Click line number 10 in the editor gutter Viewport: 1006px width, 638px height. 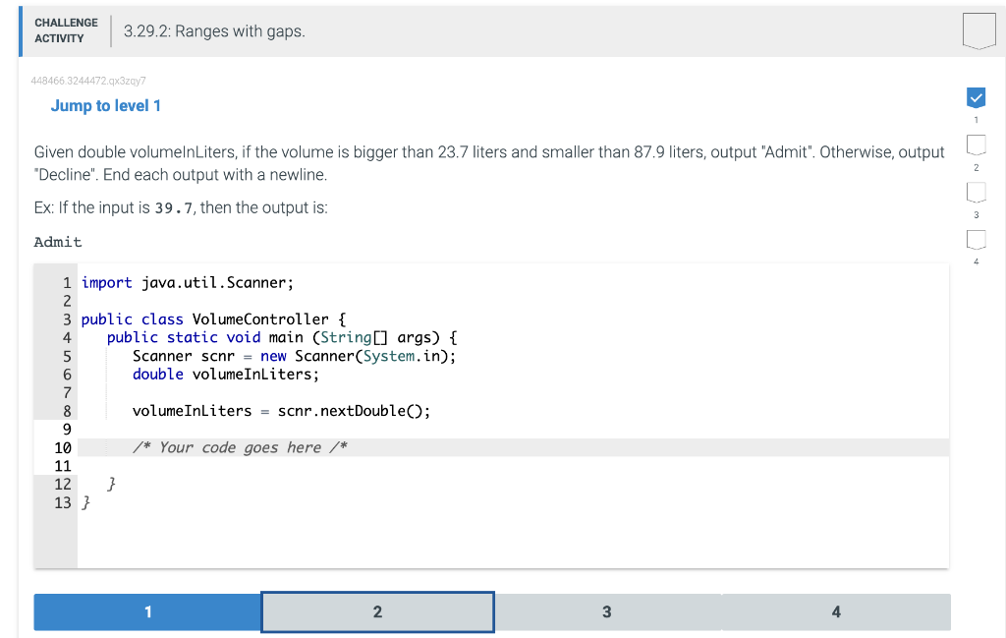pyautogui.click(x=63, y=447)
